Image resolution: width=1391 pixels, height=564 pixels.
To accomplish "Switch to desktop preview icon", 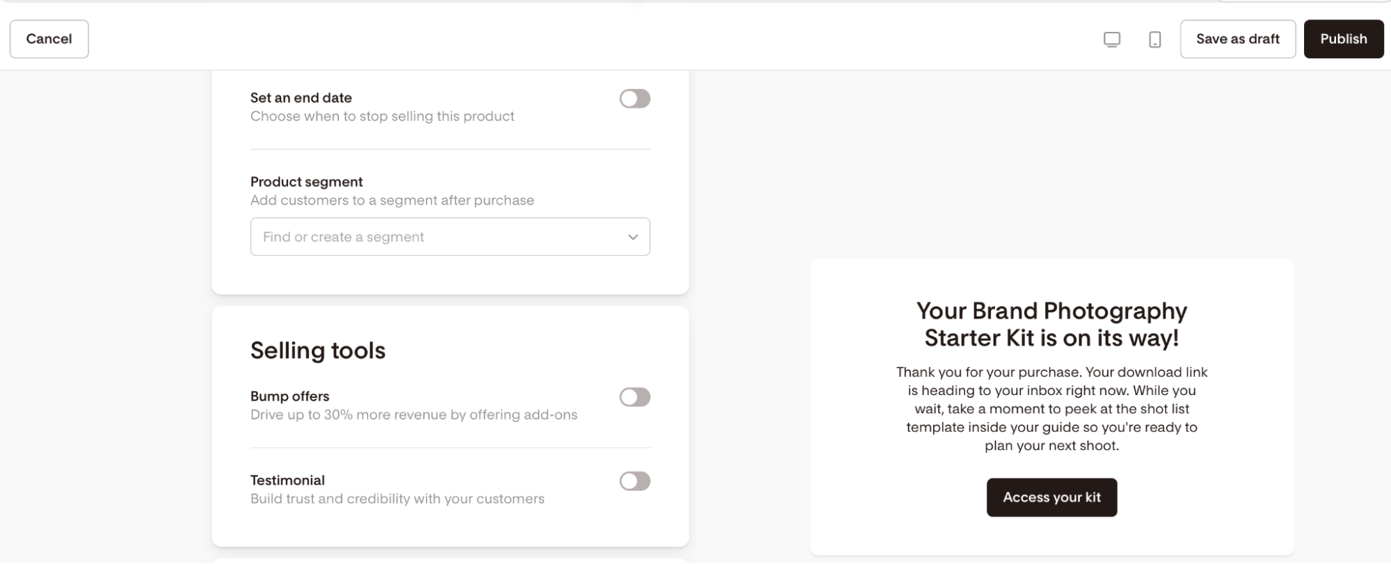I will (x=1112, y=40).
